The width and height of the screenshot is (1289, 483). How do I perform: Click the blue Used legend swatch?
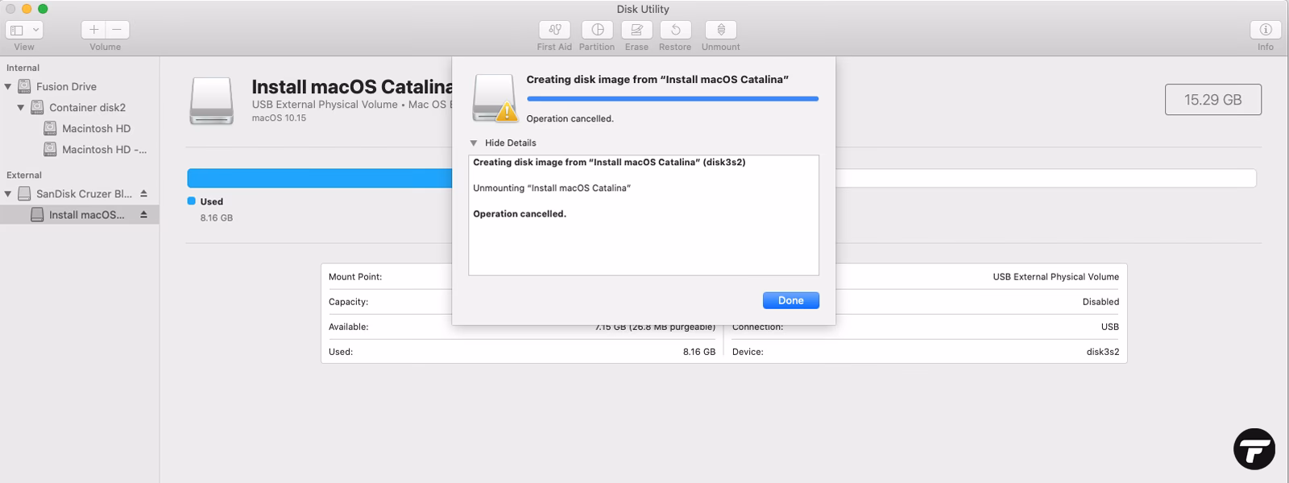click(192, 201)
